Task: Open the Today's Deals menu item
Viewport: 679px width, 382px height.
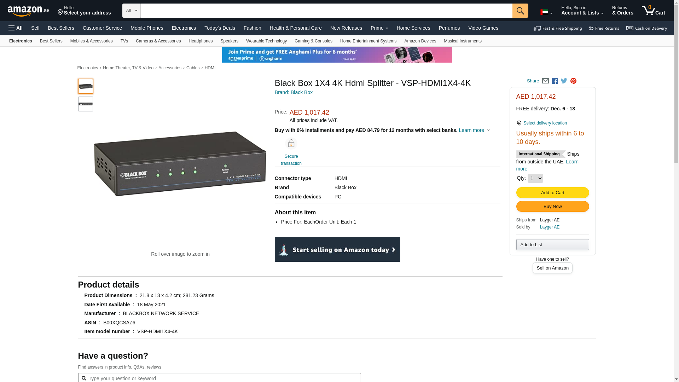Action: pos(220,28)
